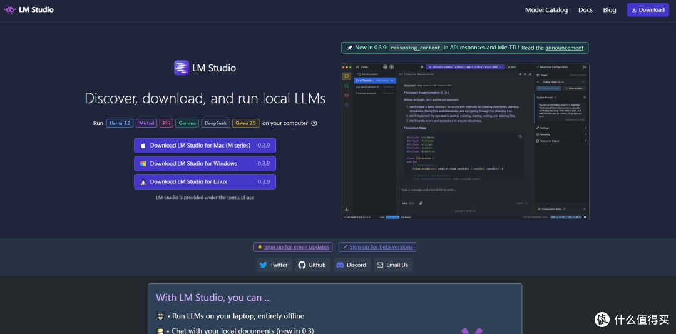The height and width of the screenshot is (334, 676).
Task: In the app preview, click the purple magnifier Discover icon
Action: (x=347, y=104)
